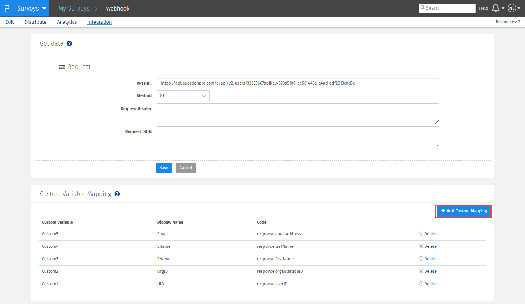Image resolution: width=525 pixels, height=304 pixels.
Task: Open the Method GET dropdown
Action: point(183,96)
